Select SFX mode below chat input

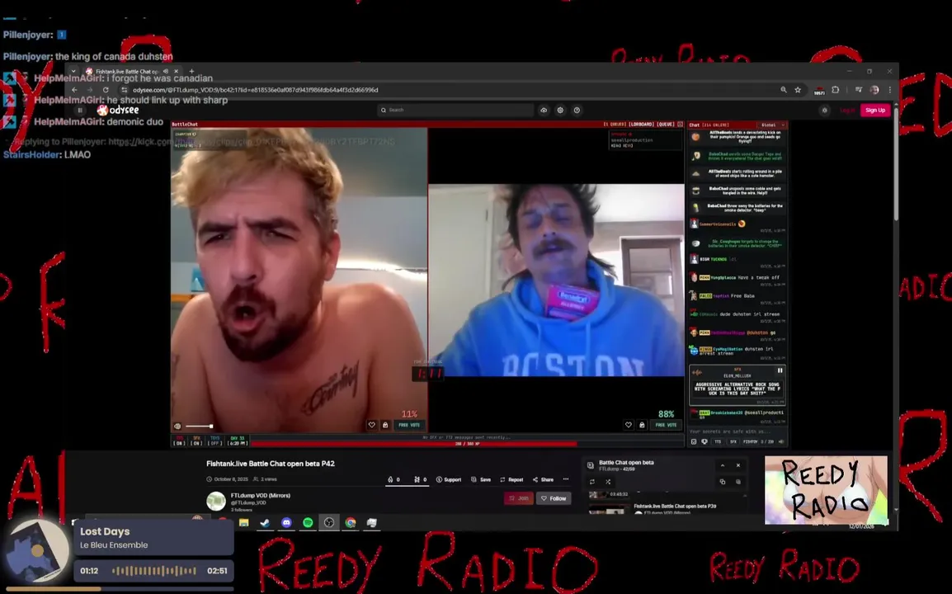pyautogui.click(x=733, y=441)
